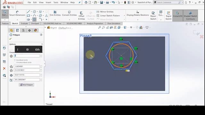Viewport: 205px width, 115px height.
Task: Confirm polygon with green checkmark
Action: click(11, 39)
